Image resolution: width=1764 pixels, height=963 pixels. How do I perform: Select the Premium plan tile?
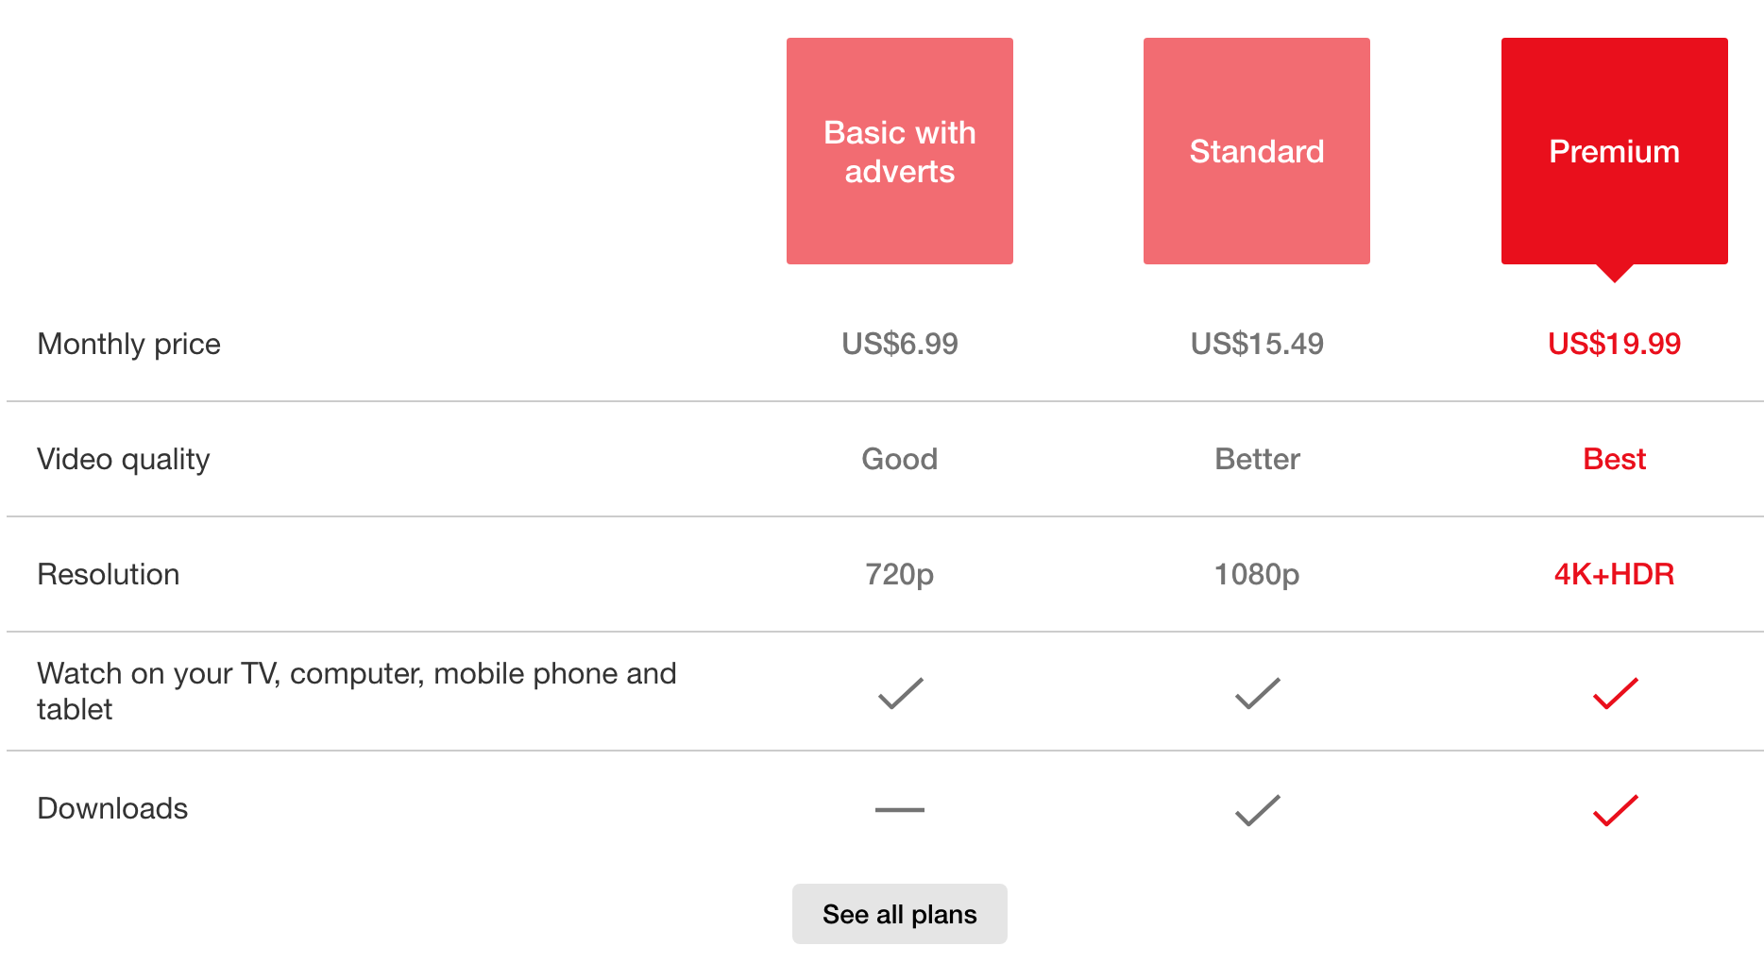(x=1614, y=151)
